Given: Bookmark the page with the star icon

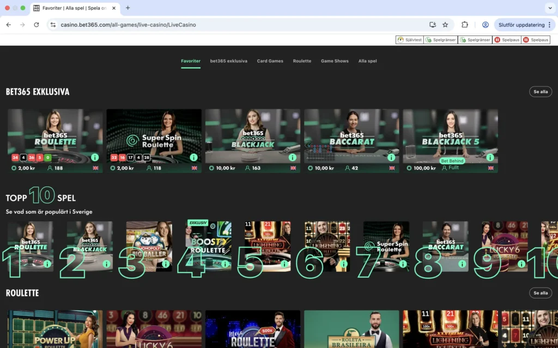Looking at the screenshot, I should [445, 24].
